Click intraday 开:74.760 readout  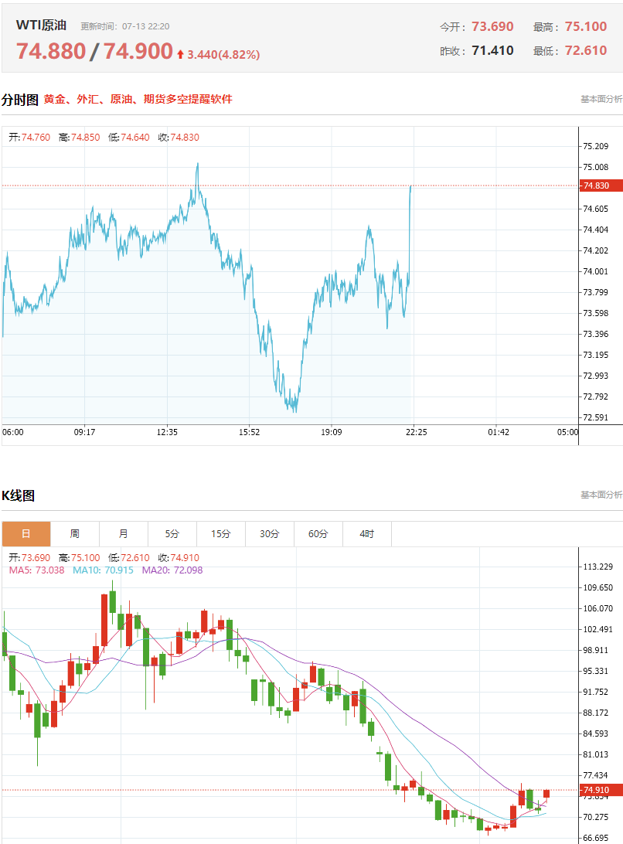click(29, 138)
